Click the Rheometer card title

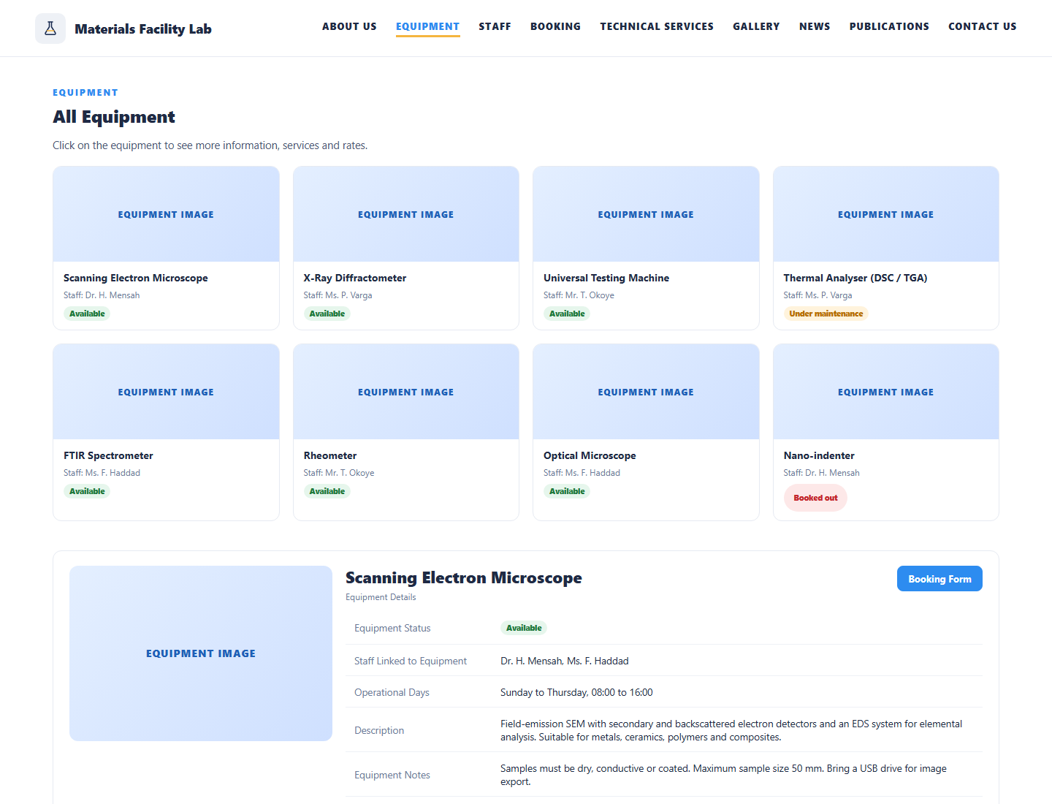click(330, 455)
